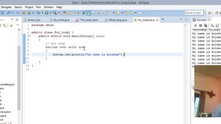Open the Search dropdown arrow

coord(78,13)
